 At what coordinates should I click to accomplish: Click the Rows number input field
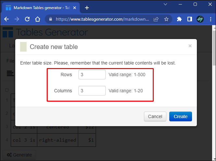pos(92,75)
